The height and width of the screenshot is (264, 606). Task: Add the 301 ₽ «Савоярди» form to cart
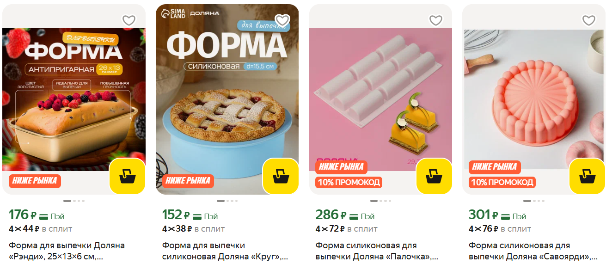(587, 176)
